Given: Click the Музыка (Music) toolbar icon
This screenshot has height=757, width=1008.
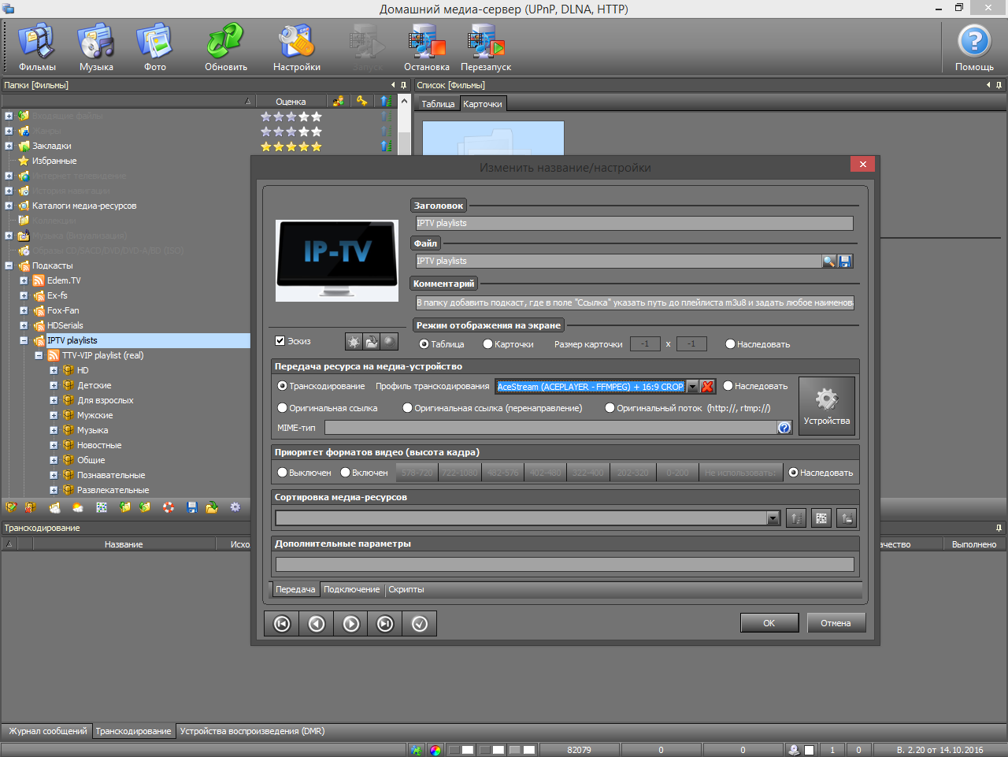Looking at the screenshot, I should pos(96,47).
